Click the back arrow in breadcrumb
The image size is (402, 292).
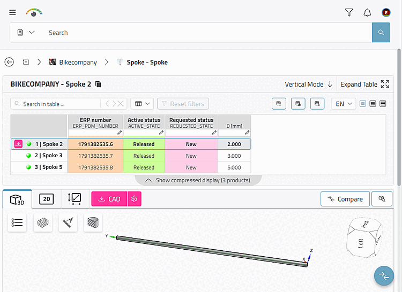[x=9, y=62]
